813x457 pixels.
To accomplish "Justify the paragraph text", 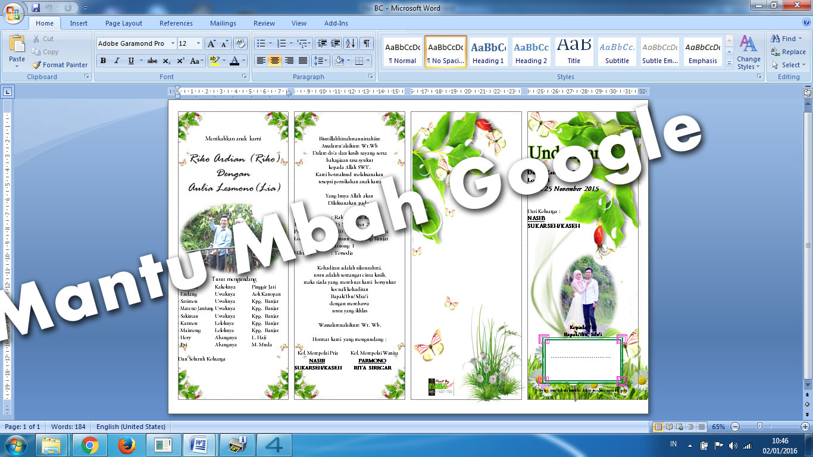I will [303, 61].
